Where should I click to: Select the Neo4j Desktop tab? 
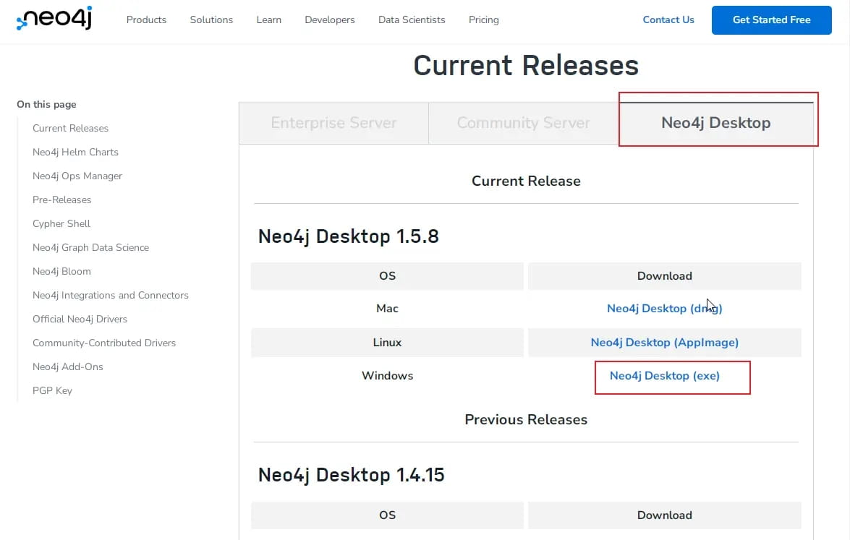[x=715, y=123]
